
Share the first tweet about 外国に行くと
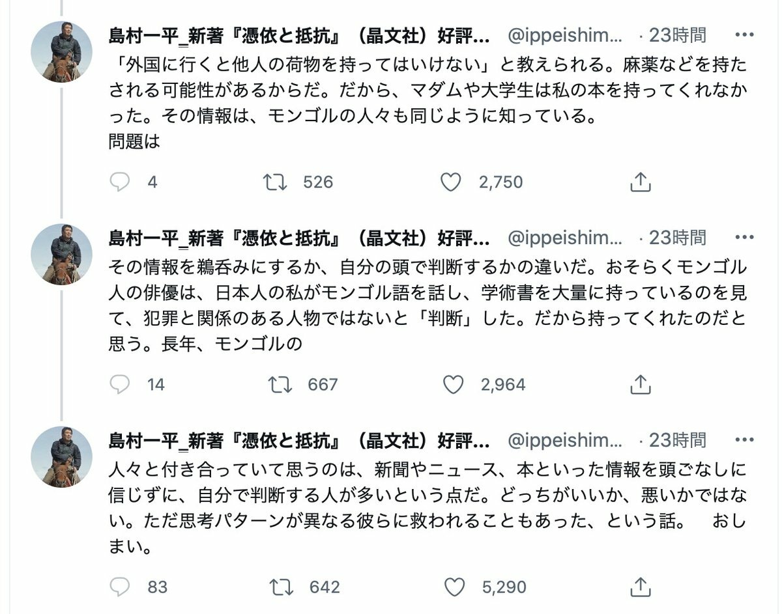point(641,182)
